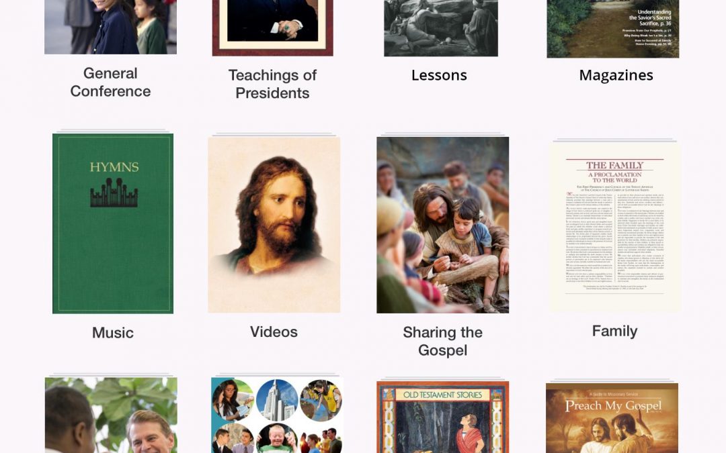This screenshot has width=726, height=453.
Task: Open the Videos portrait thumbnail
Action: pyautogui.click(x=274, y=225)
